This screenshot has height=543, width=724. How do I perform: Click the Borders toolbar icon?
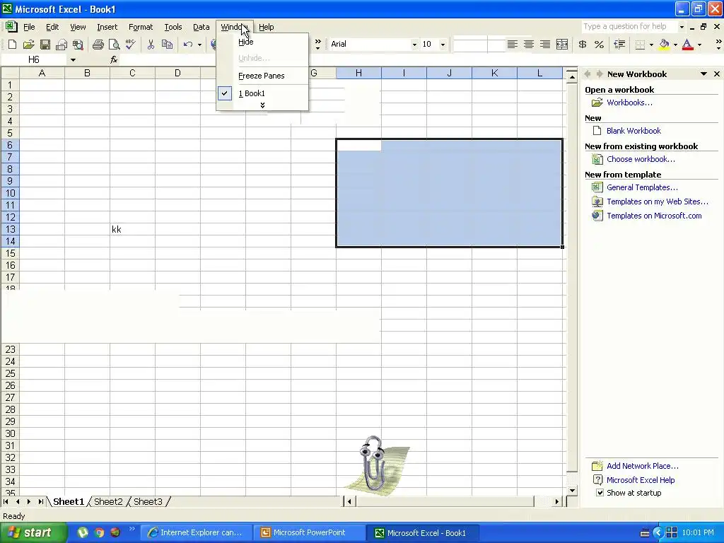coord(640,45)
